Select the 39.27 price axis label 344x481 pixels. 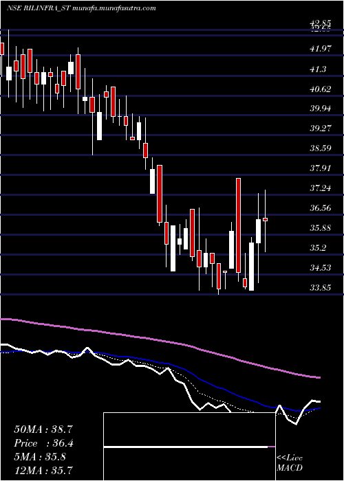pyautogui.click(x=321, y=128)
